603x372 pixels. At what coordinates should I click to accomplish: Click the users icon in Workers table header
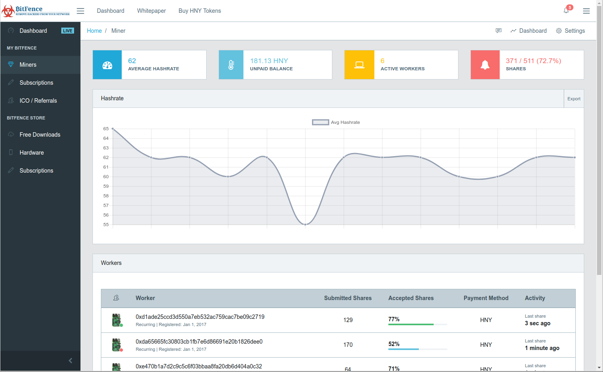click(116, 298)
